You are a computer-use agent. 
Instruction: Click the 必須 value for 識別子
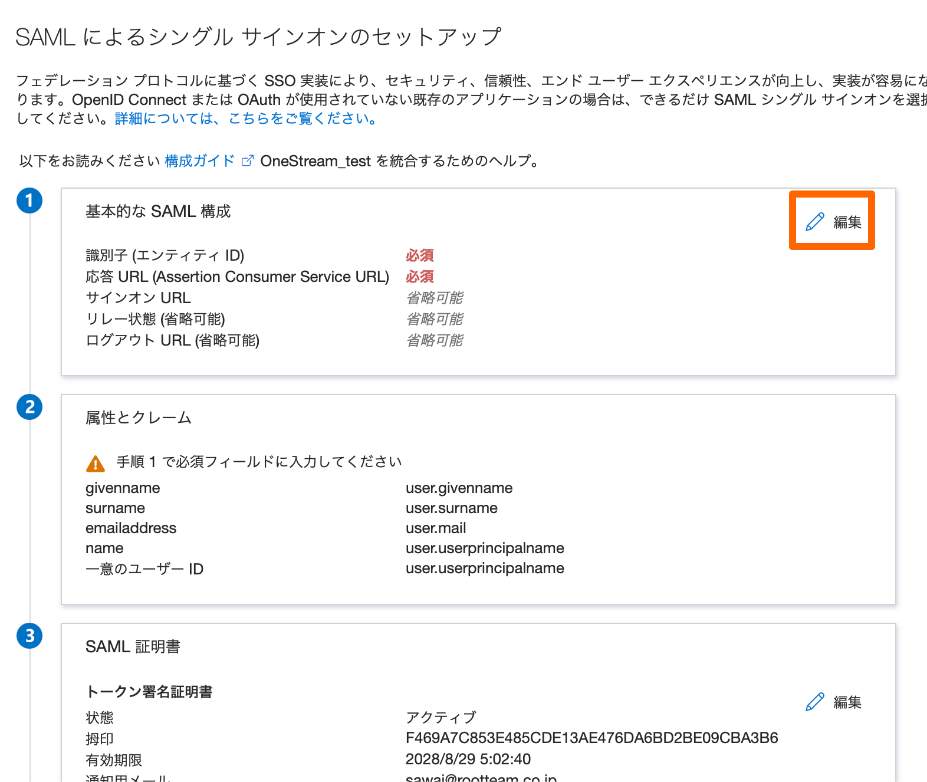coord(420,255)
